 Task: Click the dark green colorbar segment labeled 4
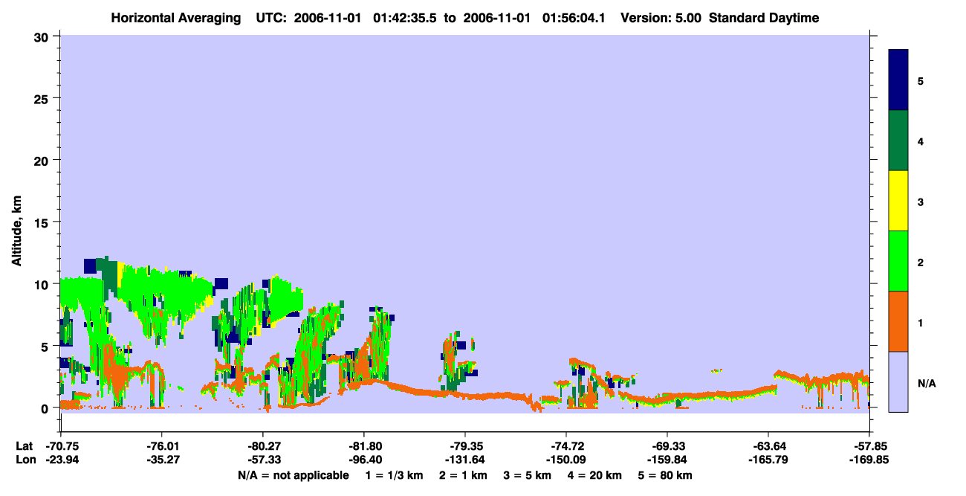[x=898, y=141]
